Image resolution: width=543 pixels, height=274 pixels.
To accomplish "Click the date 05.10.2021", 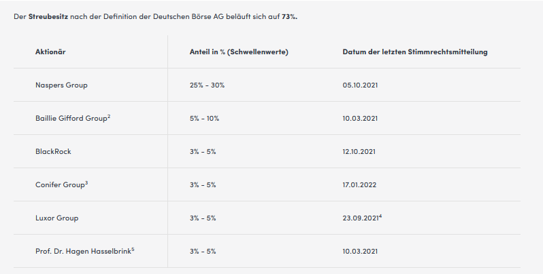I will coord(361,85).
